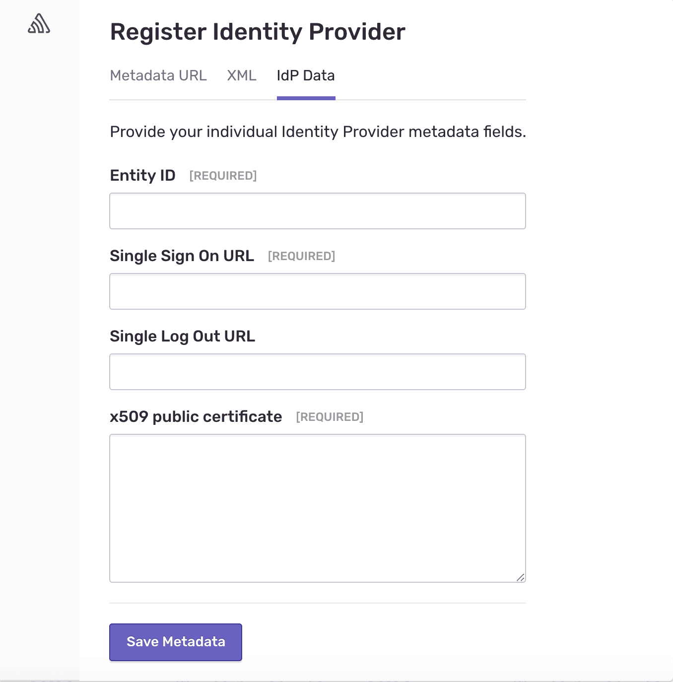Switch to the Metadata URL tab

[x=158, y=75]
